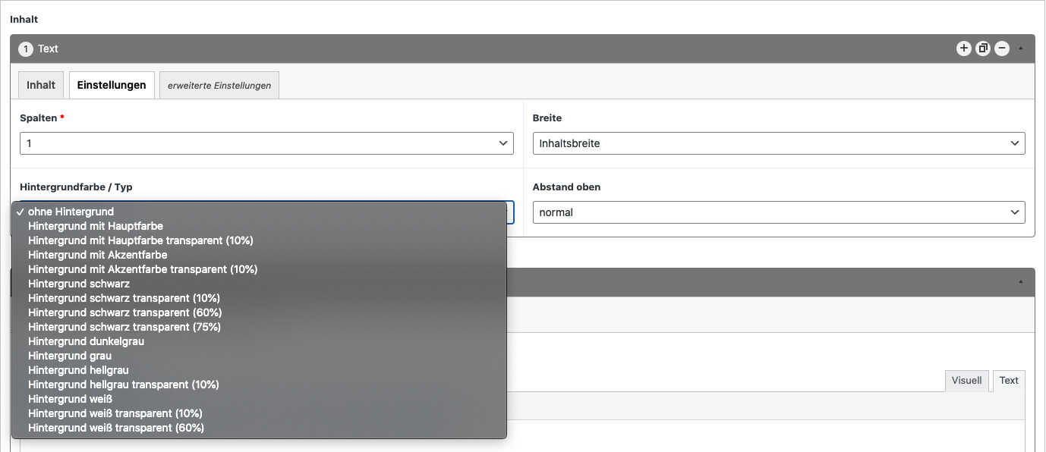Image resolution: width=1046 pixels, height=452 pixels.
Task: Select Hintergrund schwarz transparent (60%)
Action: tap(124, 312)
